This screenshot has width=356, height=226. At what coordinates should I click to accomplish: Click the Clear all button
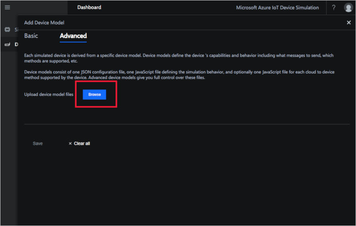coord(79,143)
